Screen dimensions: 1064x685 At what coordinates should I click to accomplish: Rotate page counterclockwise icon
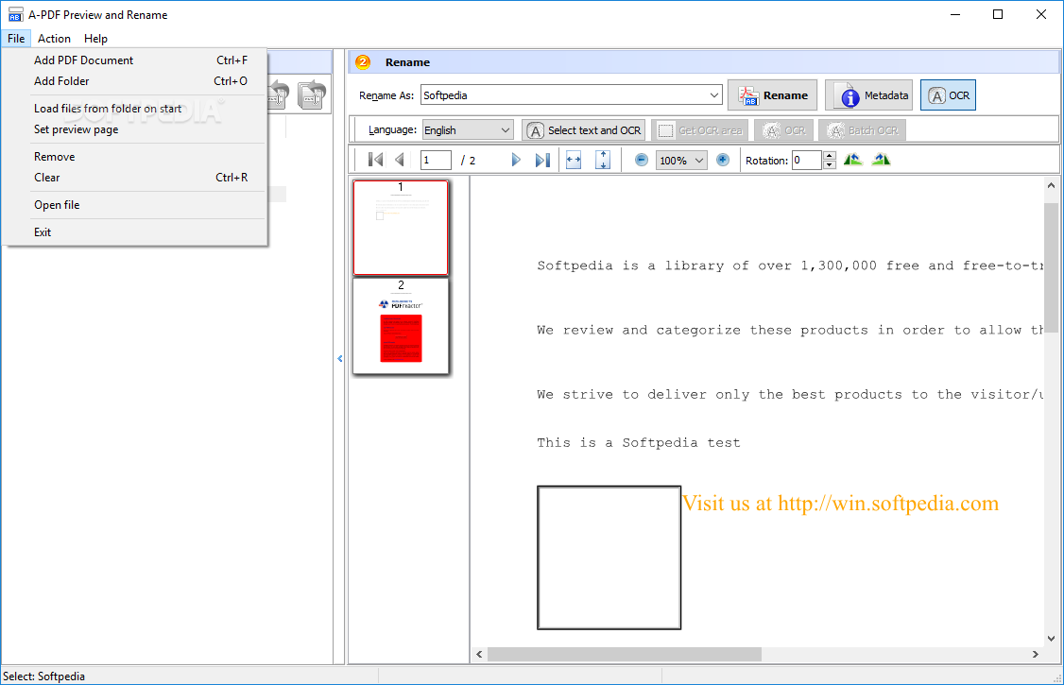(853, 160)
